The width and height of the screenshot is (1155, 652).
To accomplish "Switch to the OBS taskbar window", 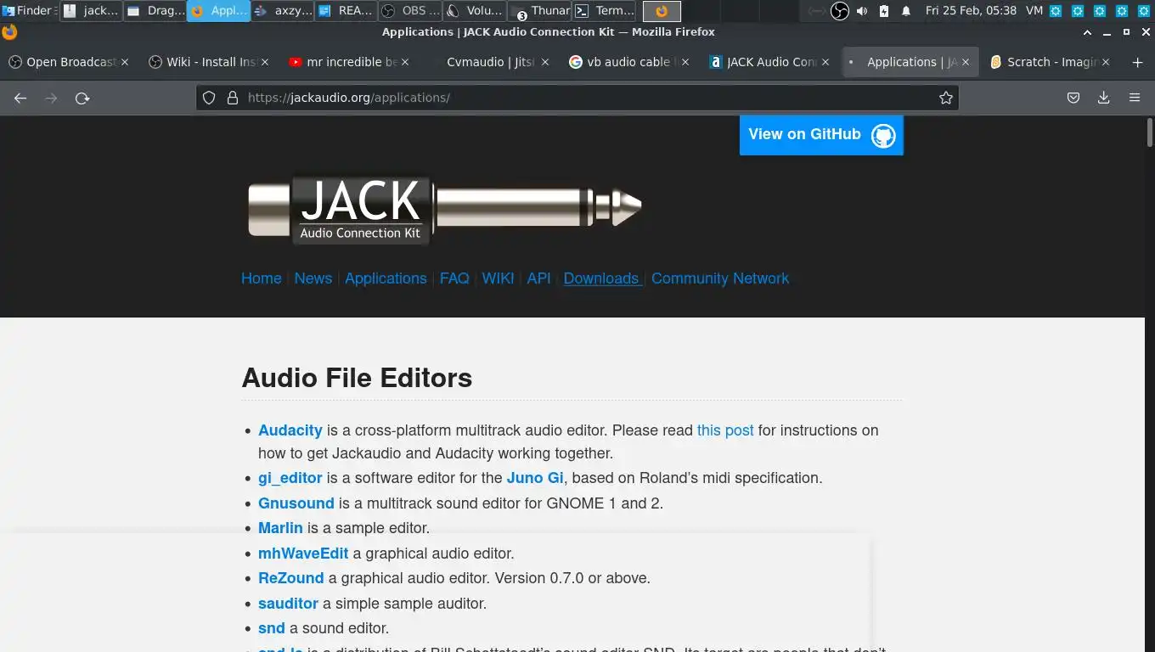I will click(x=410, y=11).
